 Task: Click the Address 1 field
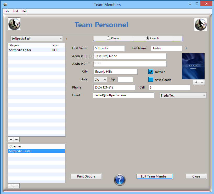point(130,56)
